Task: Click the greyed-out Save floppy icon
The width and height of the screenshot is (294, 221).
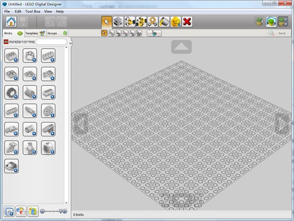Action: 22,21
